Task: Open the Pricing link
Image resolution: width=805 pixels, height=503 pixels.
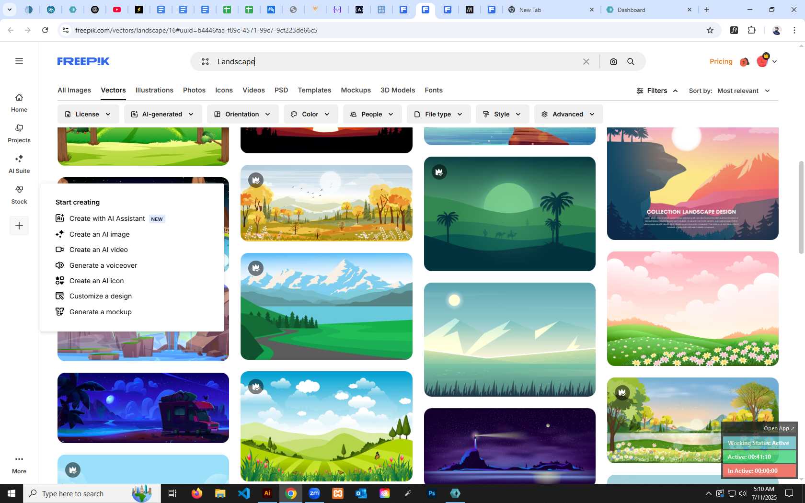Action: point(721,61)
